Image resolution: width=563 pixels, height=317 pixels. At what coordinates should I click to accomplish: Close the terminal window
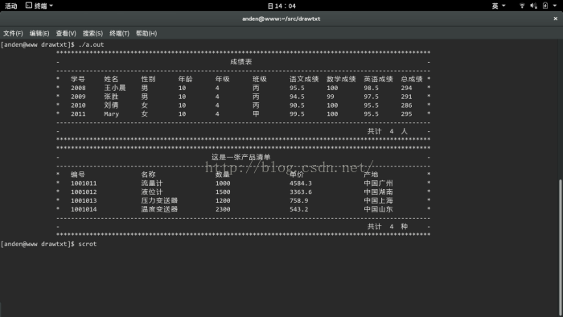[556, 19]
